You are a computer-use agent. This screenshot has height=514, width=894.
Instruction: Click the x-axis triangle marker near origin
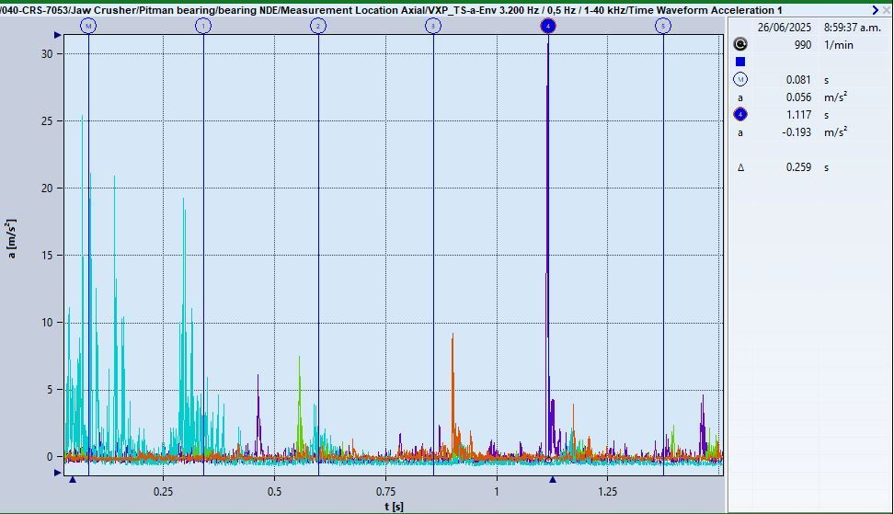73,480
